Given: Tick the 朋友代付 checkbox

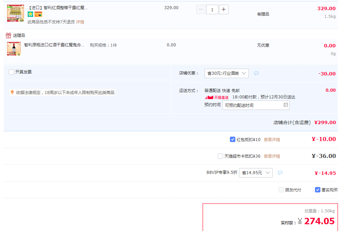Looking at the screenshot, I should tap(281, 190).
